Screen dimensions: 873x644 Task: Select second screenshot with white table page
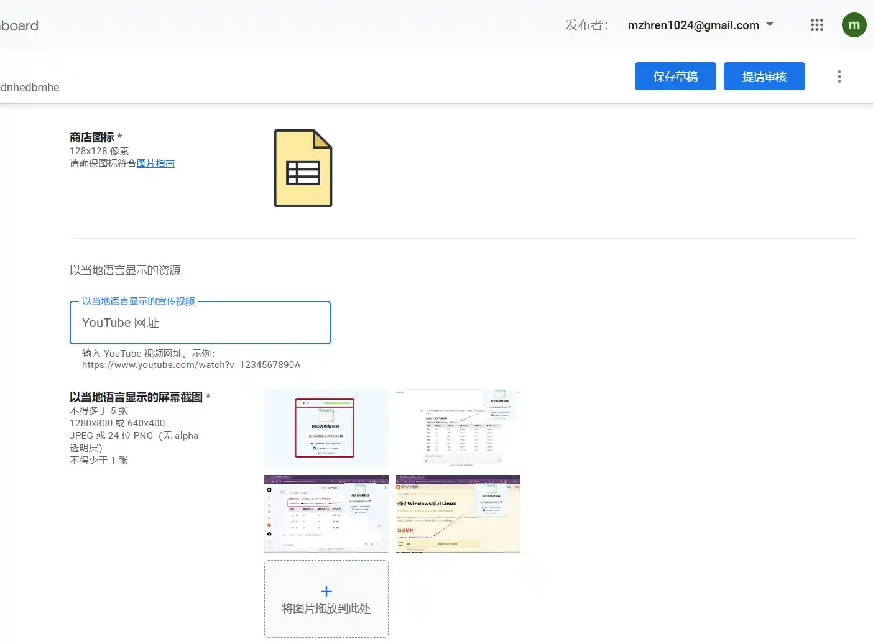[458, 428]
